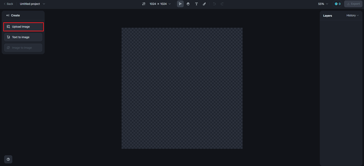Switch to the Layers tab
364x166 pixels.
pos(328,16)
